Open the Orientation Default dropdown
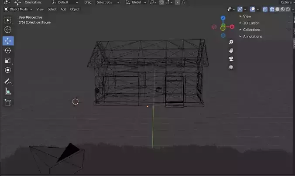Image resolution: width=295 pixels, height=176 pixels. tap(65, 3)
